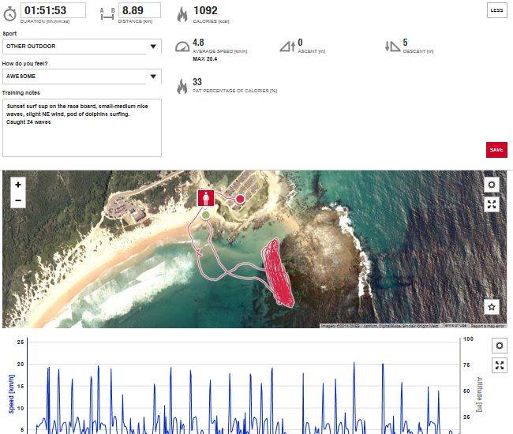513x434 pixels.
Task: Click the distance field showing 8.89
Action: tap(140, 11)
